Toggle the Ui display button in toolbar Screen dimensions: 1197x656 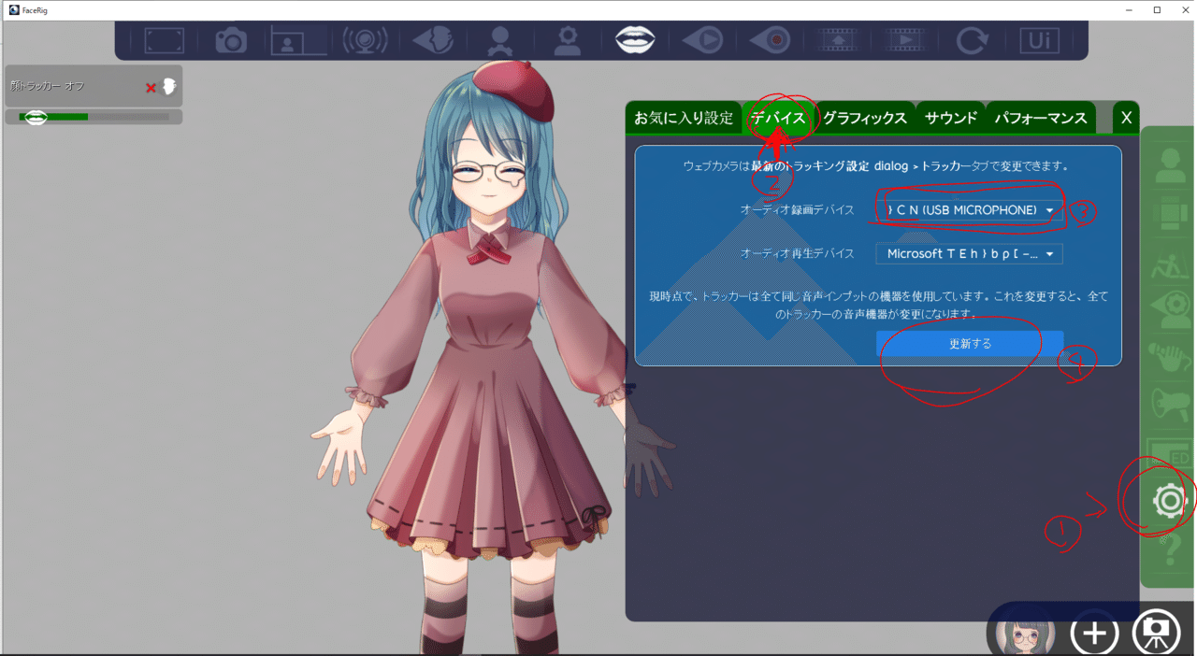pyautogui.click(x=1039, y=40)
